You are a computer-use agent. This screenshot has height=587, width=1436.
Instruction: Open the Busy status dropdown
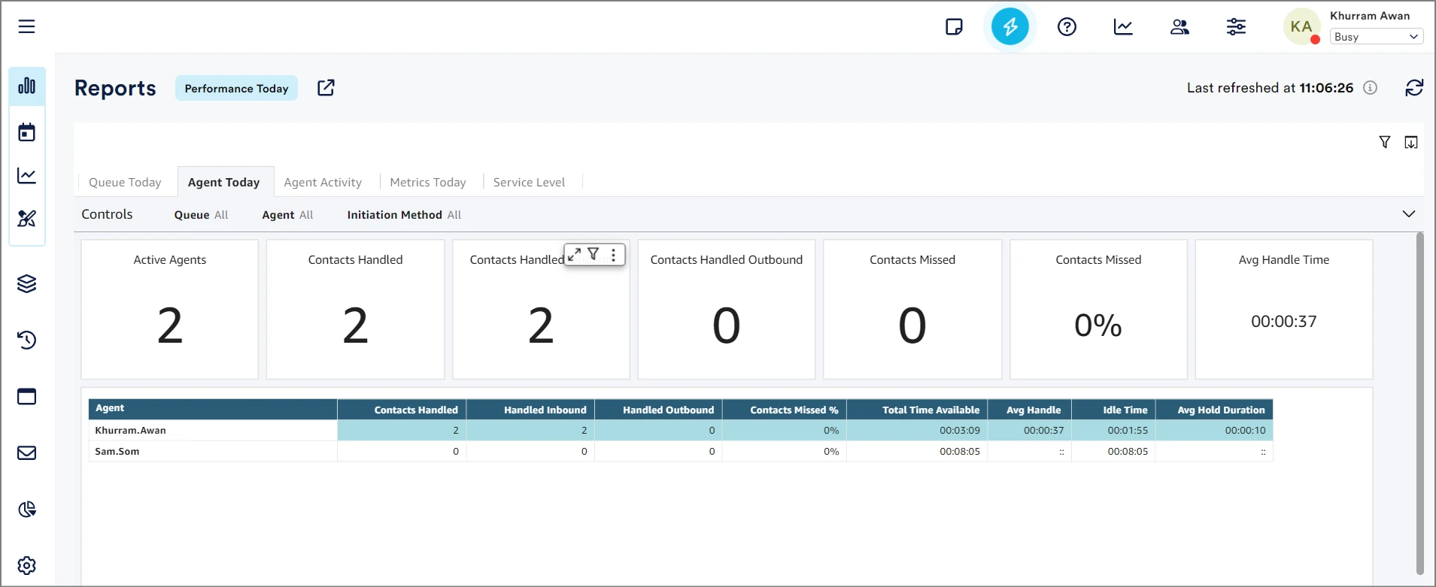coord(1376,37)
